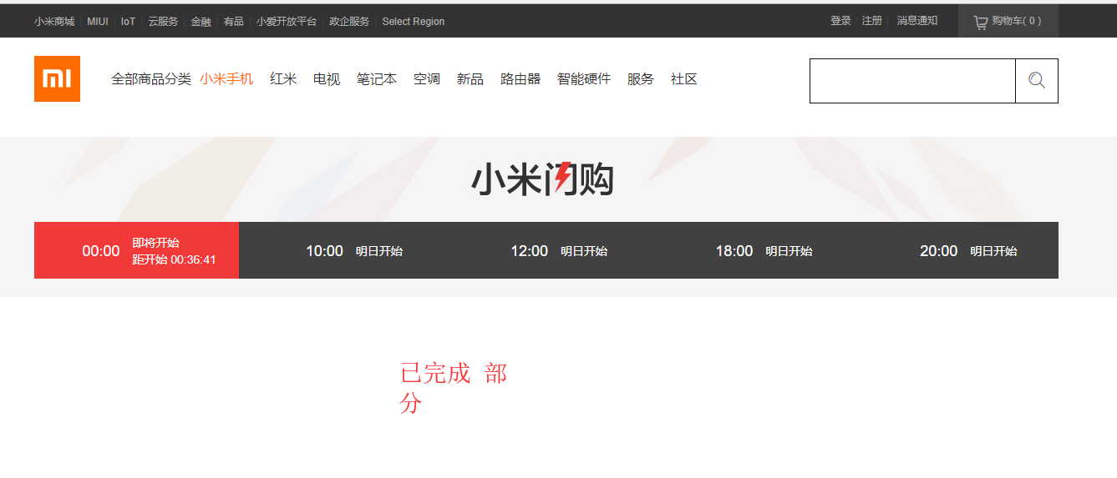Select the 00:00 即将开始 flash sale tab
The width and height of the screenshot is (1117, 478).
[x=136, y=250]
